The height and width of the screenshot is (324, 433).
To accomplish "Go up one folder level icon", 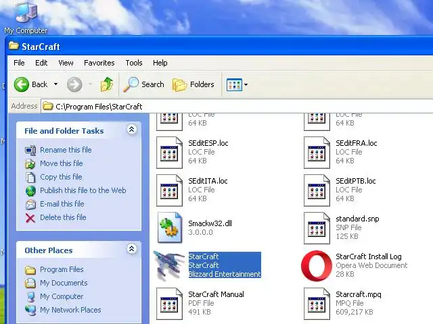I will [x=107, y=84].
